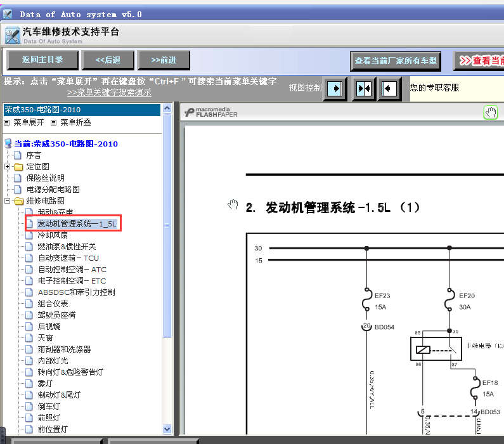Expand the 定位图 folder plus sign
The height and width of the screenshot is (444, 504).
point(7,167)
